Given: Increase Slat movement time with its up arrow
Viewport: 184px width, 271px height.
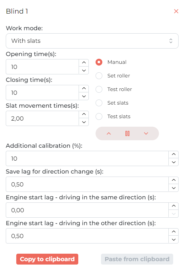Looking at the screenshot, I should tap(84, 114).
